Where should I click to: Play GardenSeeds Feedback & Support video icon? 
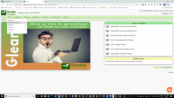[107, 54]
